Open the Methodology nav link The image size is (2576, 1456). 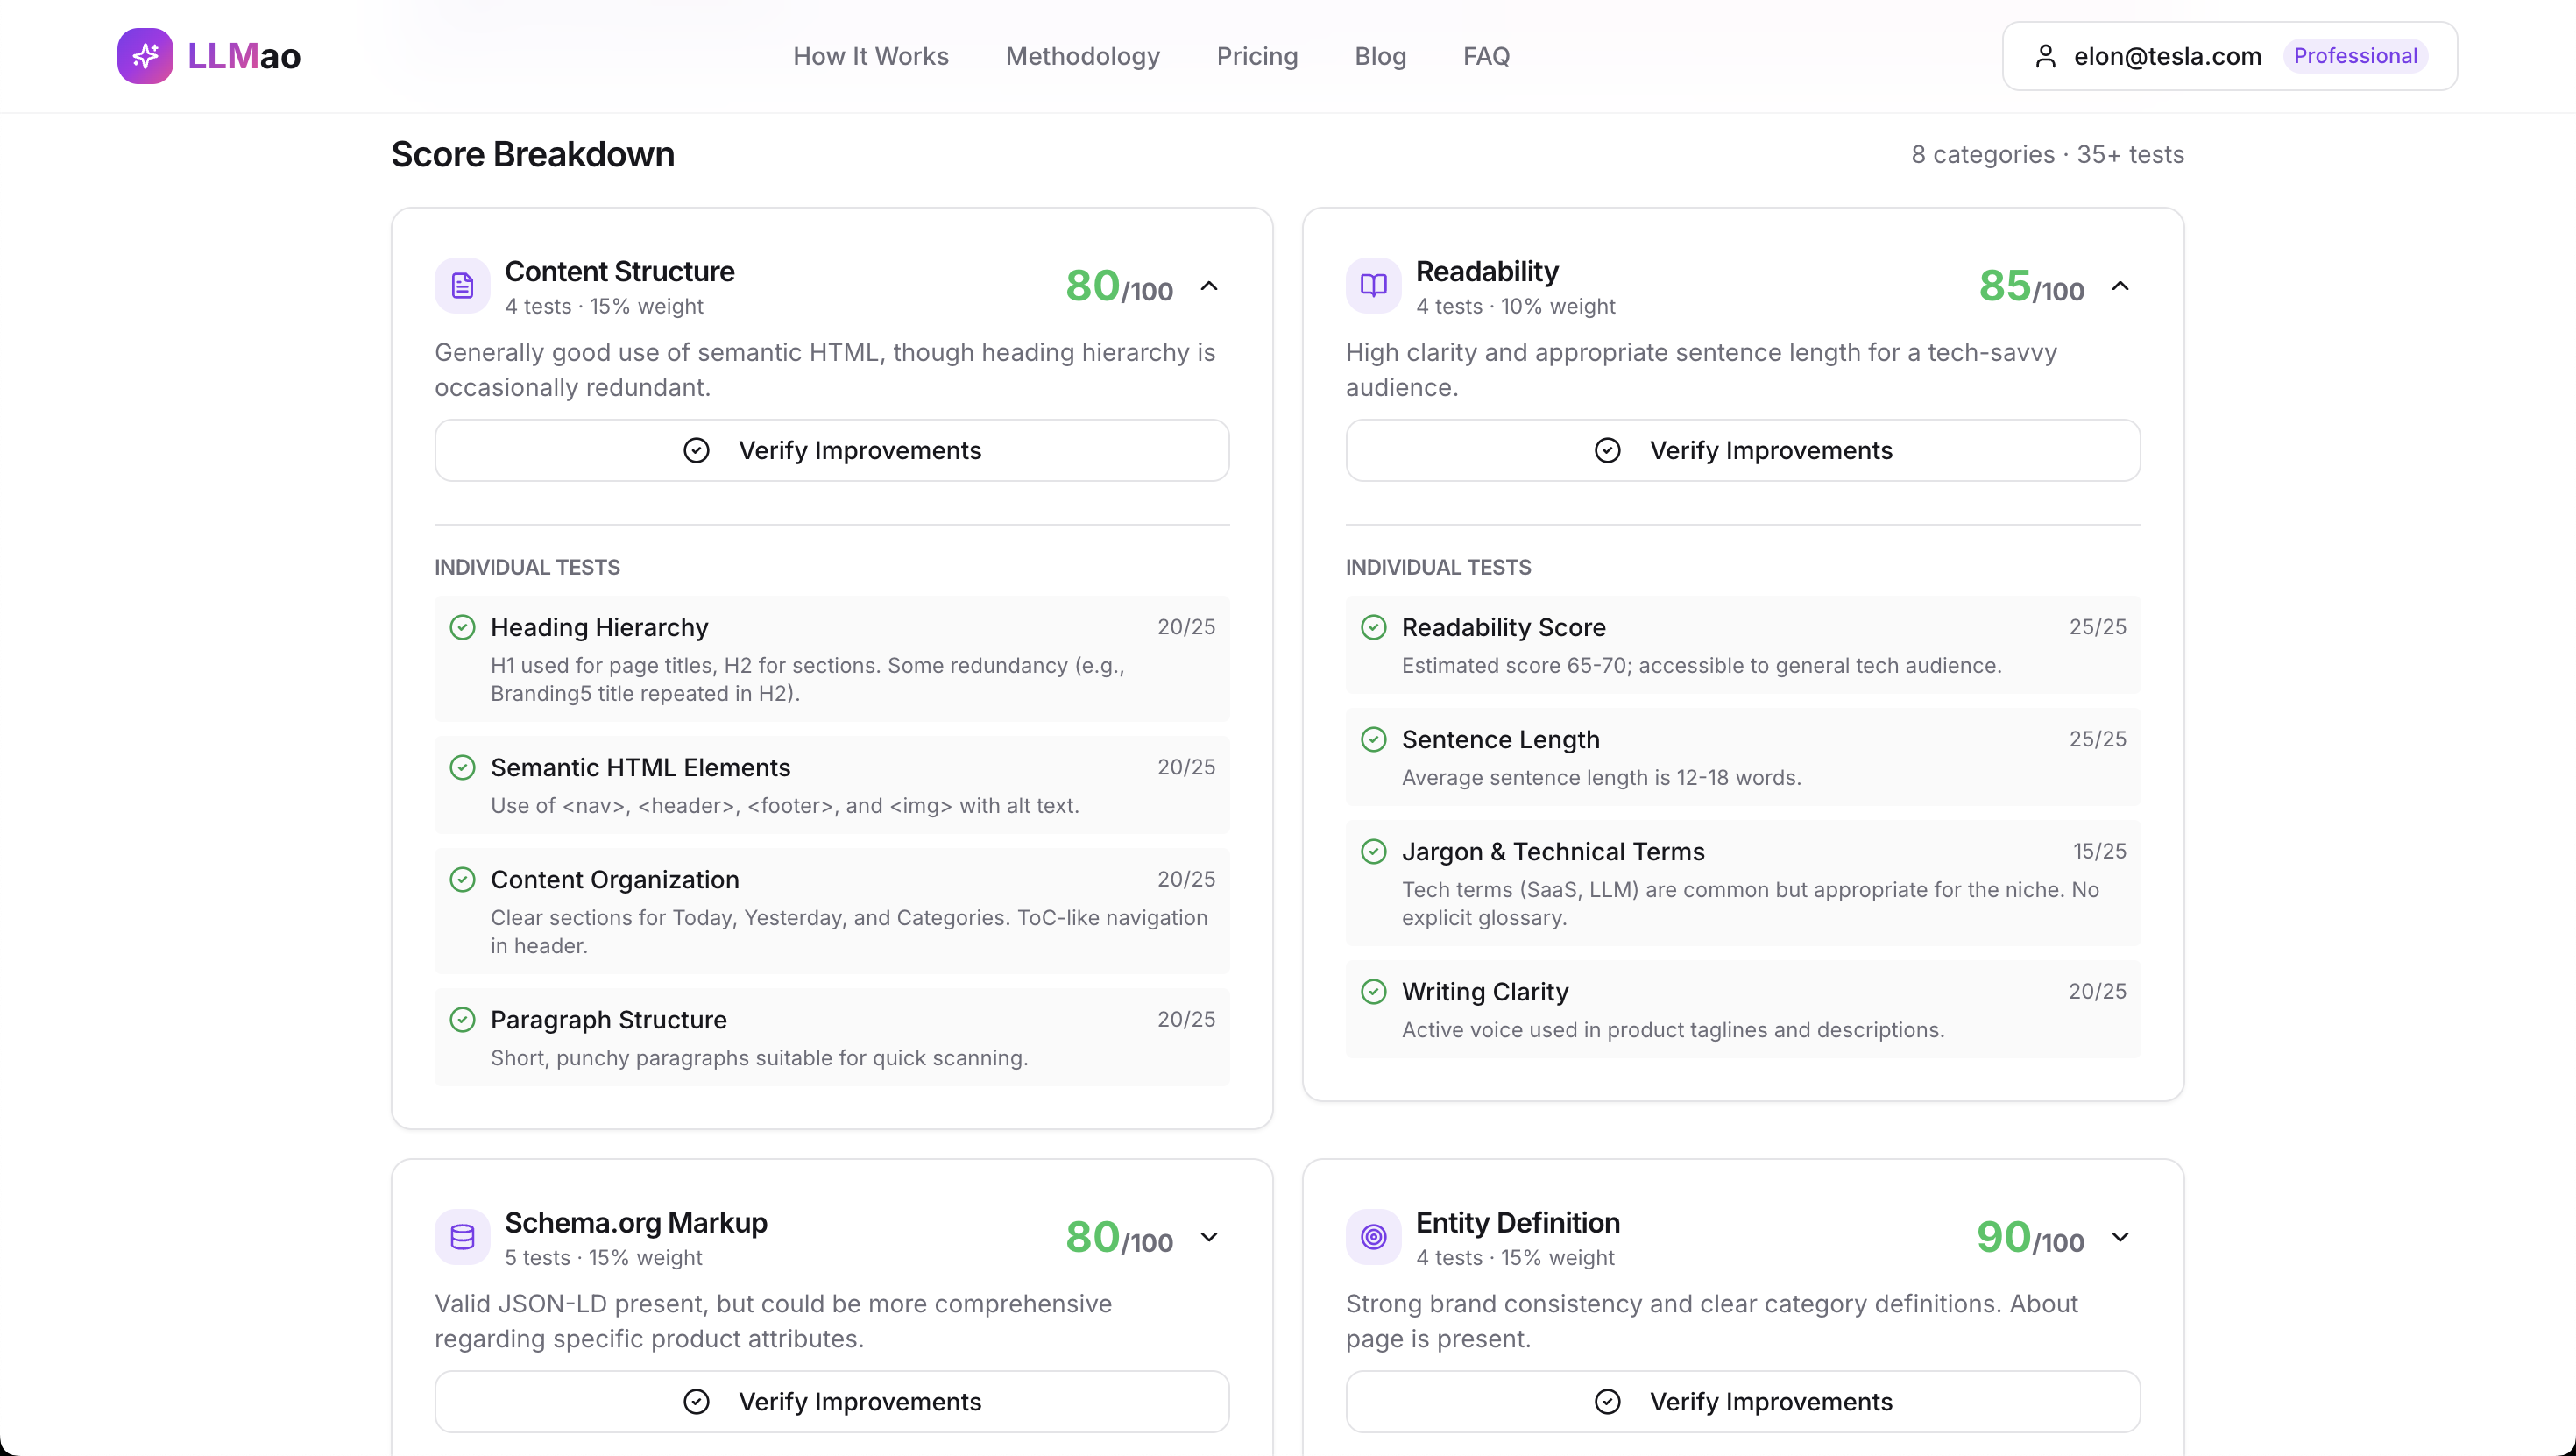click(x=1082, y=56)
